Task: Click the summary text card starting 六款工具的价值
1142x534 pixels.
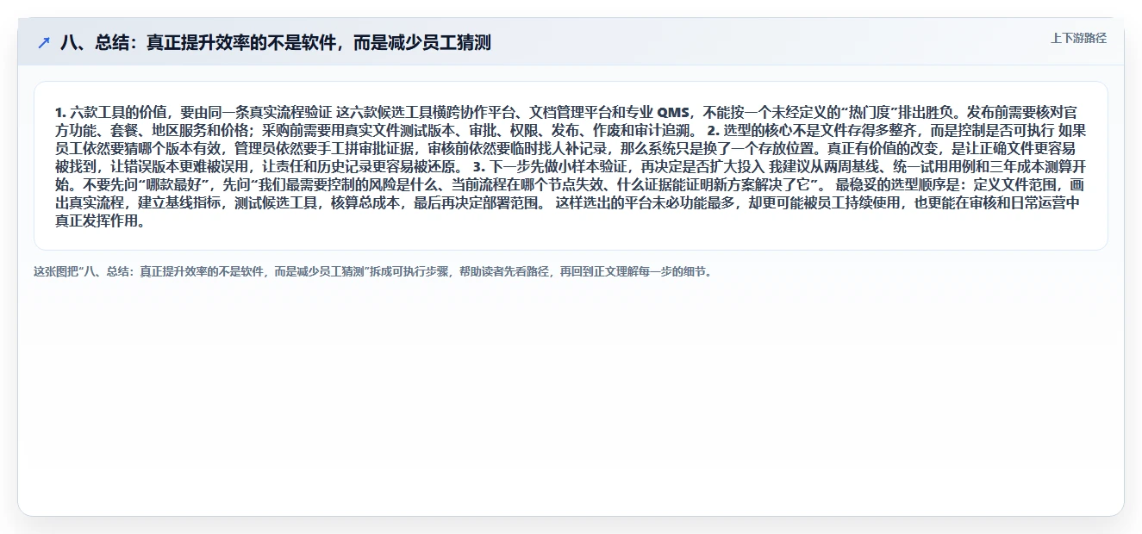Action: pyautogui.click(x=571, y=165)
